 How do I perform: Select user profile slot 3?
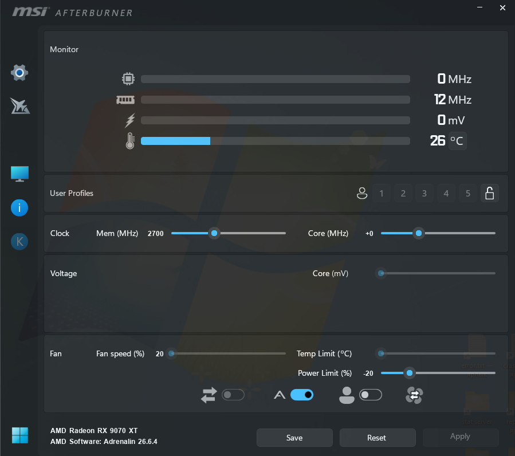424,193
